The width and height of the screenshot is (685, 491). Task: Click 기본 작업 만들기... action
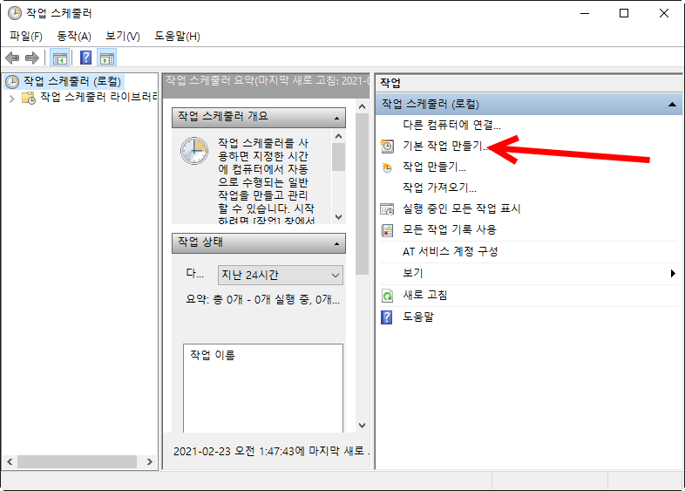(x=445, y=146)
